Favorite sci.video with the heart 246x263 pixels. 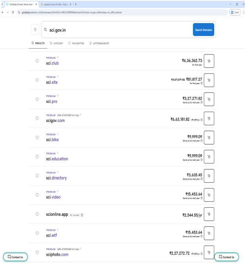[37, 195]
